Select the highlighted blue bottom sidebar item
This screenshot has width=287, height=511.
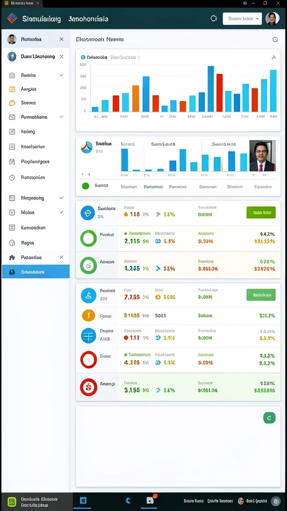[x=36, y=271]
